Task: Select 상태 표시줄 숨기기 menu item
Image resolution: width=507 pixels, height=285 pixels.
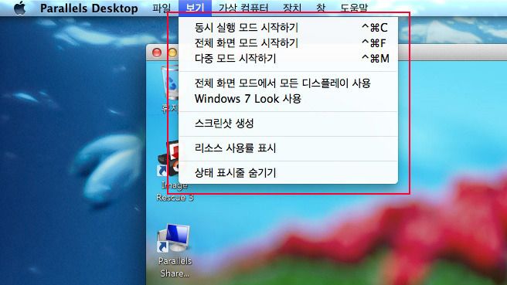Action: 288,173
